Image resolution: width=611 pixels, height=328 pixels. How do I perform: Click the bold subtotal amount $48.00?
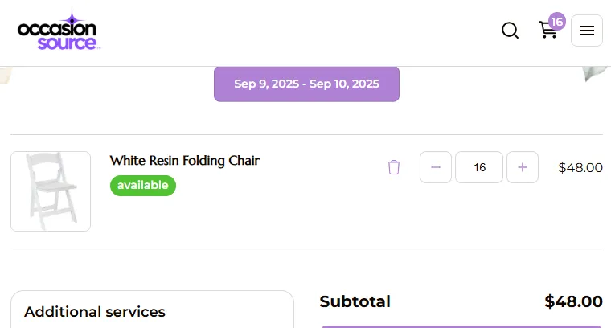[x=573, y=302]
